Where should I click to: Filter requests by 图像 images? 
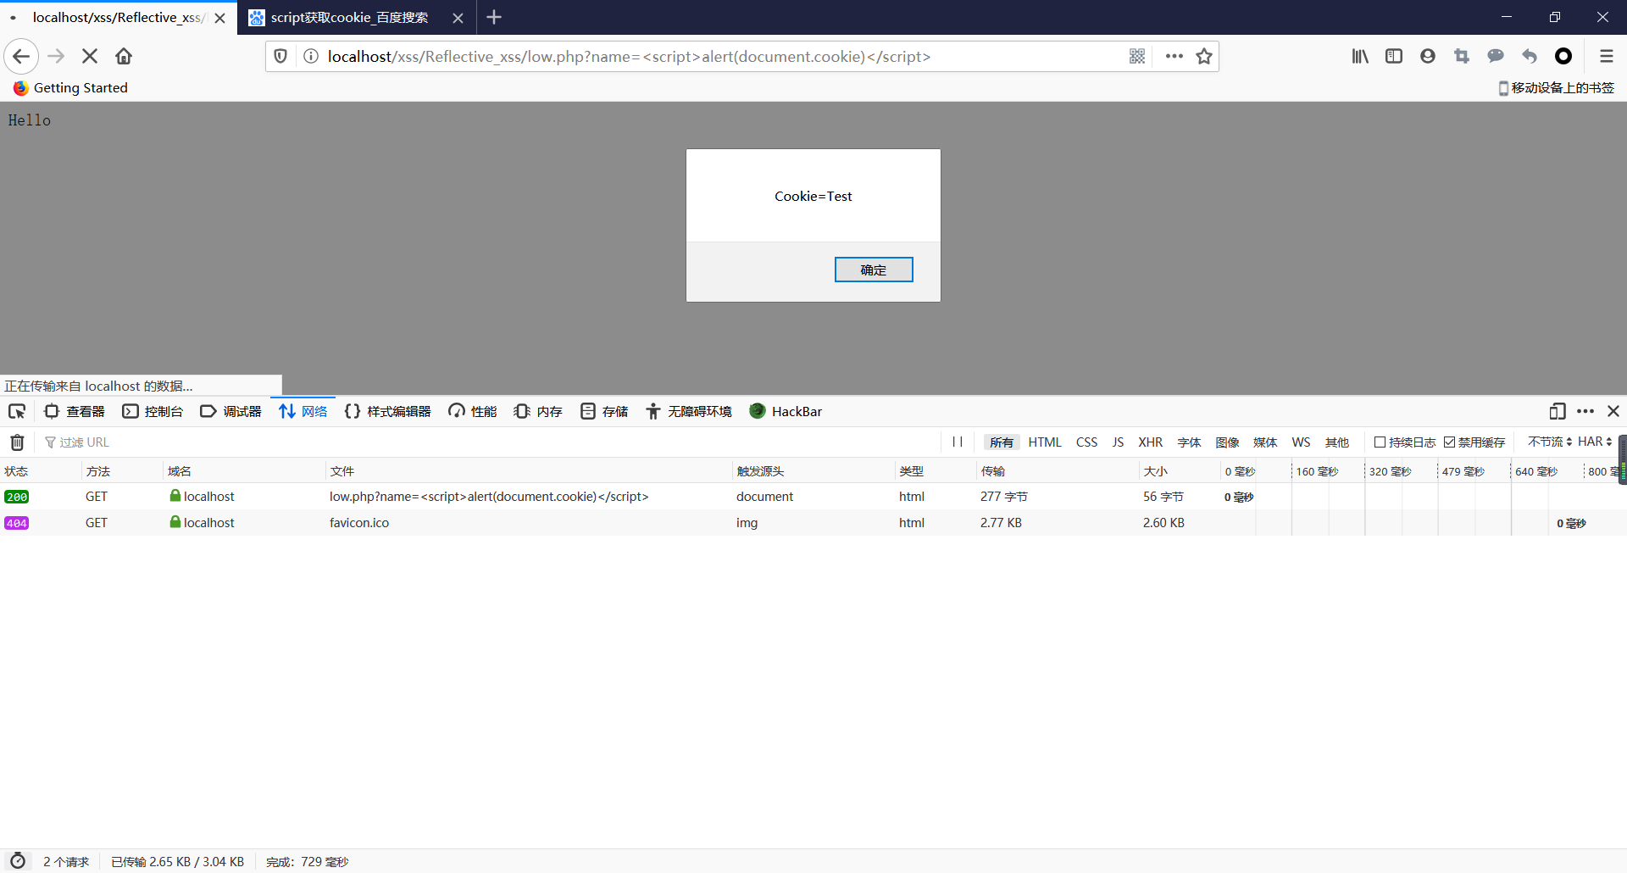click(x=1227, y=442)
